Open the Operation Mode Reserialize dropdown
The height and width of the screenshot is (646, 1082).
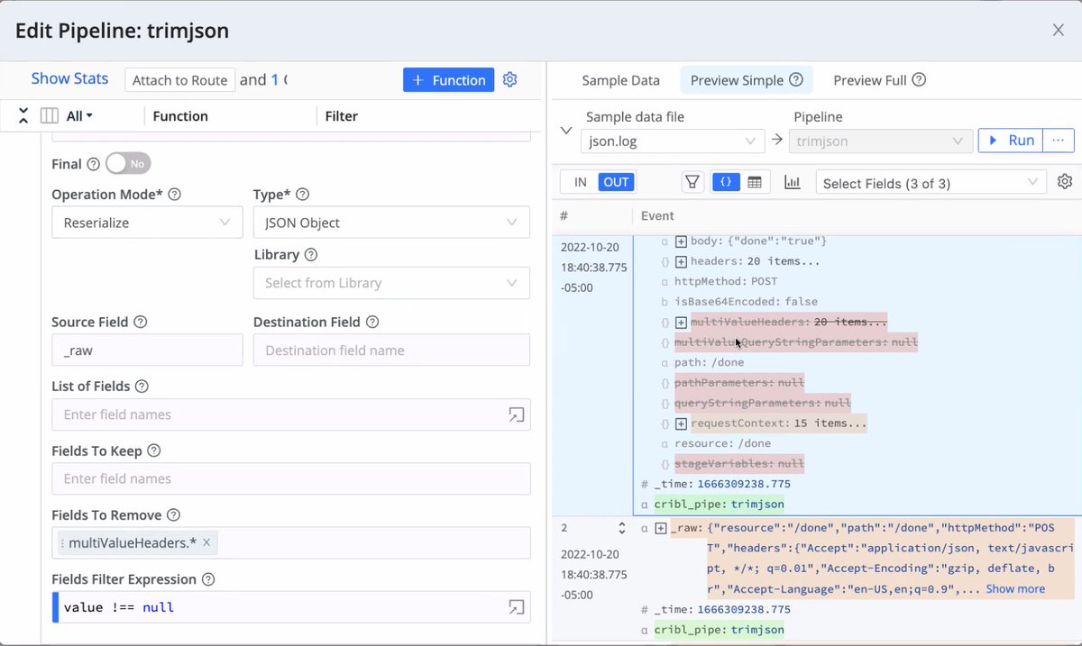(x=147, y=223)
